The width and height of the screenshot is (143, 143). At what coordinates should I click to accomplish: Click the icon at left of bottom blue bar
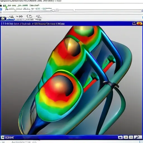pyautogui.click(x=3, y=137)
